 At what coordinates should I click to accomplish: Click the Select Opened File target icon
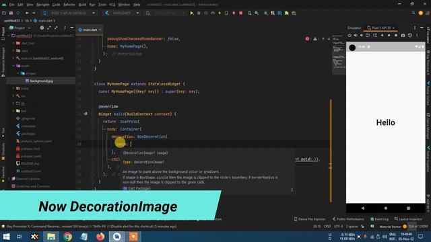[42, 28]
